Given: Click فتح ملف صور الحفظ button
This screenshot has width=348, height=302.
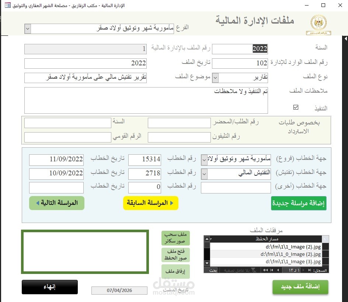Looking at the screenshot, I should pyautogui.click(x=175, y=255).
